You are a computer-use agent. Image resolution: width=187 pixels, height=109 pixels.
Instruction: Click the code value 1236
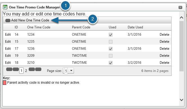click(31, 49)
